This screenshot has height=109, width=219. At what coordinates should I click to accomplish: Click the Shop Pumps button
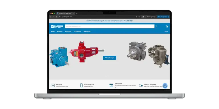pos(109,58)
